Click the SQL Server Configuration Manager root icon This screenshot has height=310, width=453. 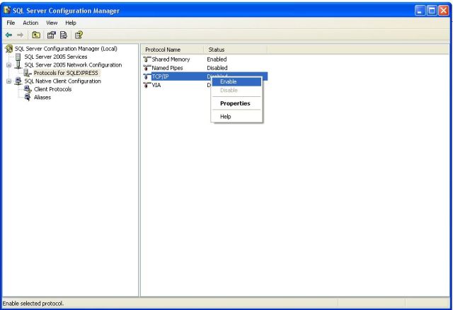[9, 49]
